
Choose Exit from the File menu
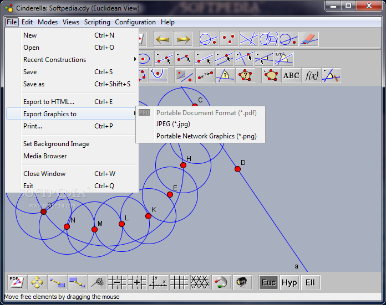(x=72, y=186)
